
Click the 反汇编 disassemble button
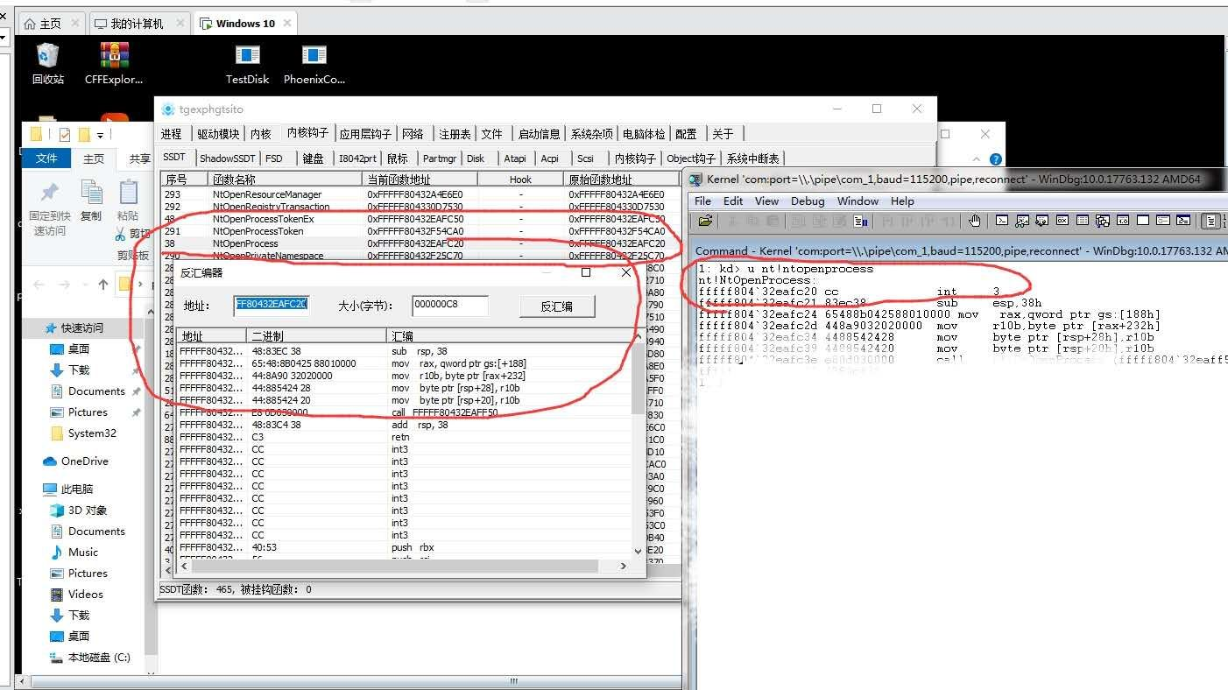pyautogui.click(x=557, y=306)
